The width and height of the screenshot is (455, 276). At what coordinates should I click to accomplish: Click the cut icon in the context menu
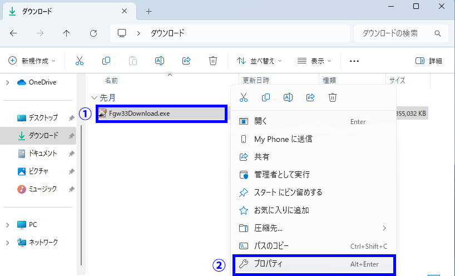243,97
